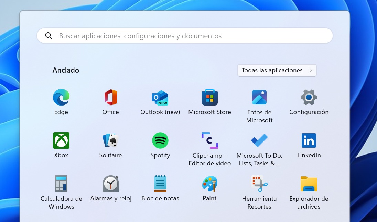Open Outlook (new) icon
This screenshot has height=222, width=377.
[160, 98]
